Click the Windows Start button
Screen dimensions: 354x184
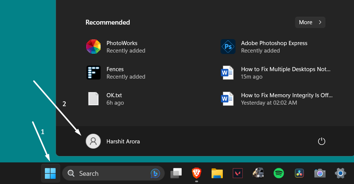coord(50,173)
